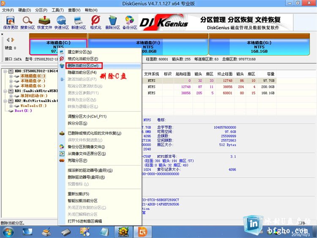Choose 指派新的驱动器号(盘符)(G) entry

tap(100, 171)
